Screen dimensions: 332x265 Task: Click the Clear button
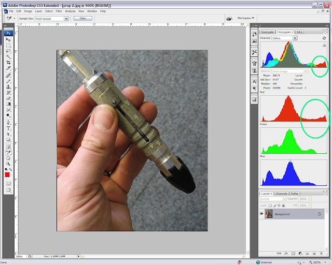(83, 19)
